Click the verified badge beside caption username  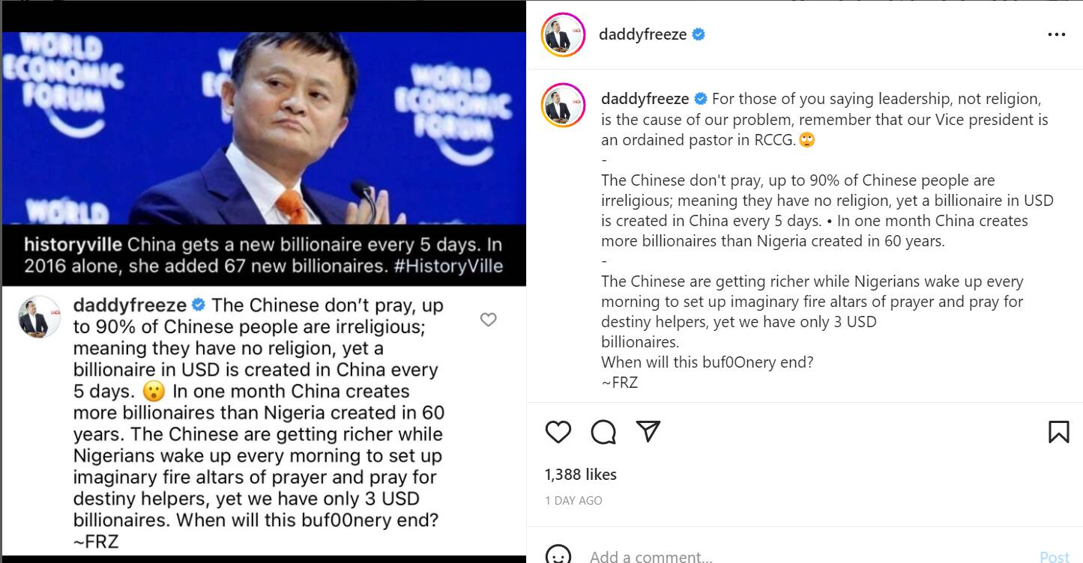tap(701, 99)
